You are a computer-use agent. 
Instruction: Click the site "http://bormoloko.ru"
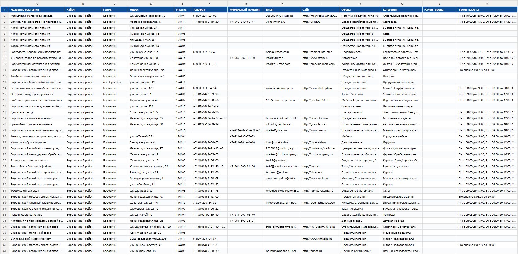pyautogui.click(x=320, y=118)
